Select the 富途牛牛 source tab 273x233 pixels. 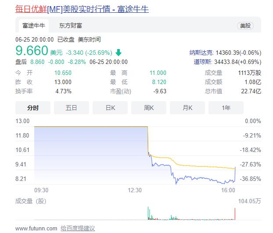pyautogui.click(x=34, y=26)
